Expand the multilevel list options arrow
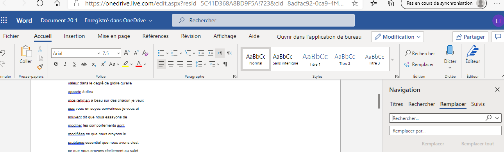Image resolution: width=504 pixels, height=152 pixels. [194, 53]
